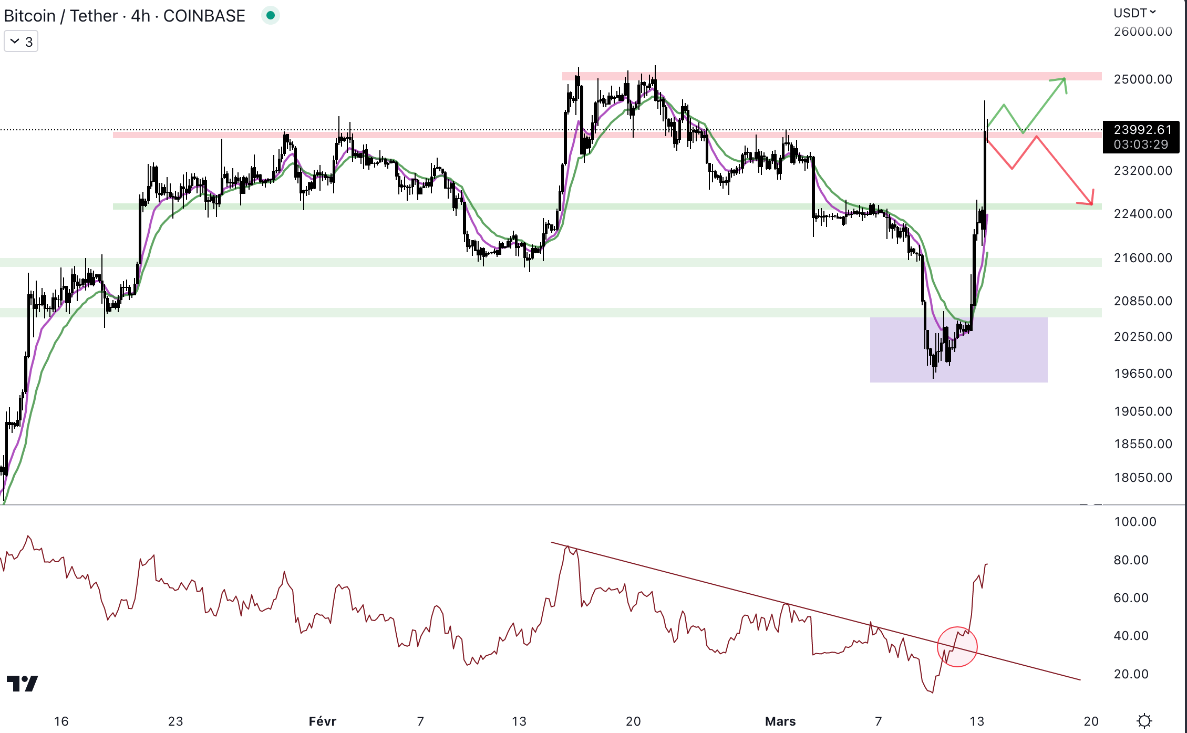Expand the collapsed indicators legend showing 3
This screenshot has width=1187, height=733.
click(21, 42)
